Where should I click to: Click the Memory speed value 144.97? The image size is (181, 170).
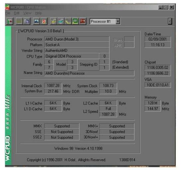tap(152, 108)
